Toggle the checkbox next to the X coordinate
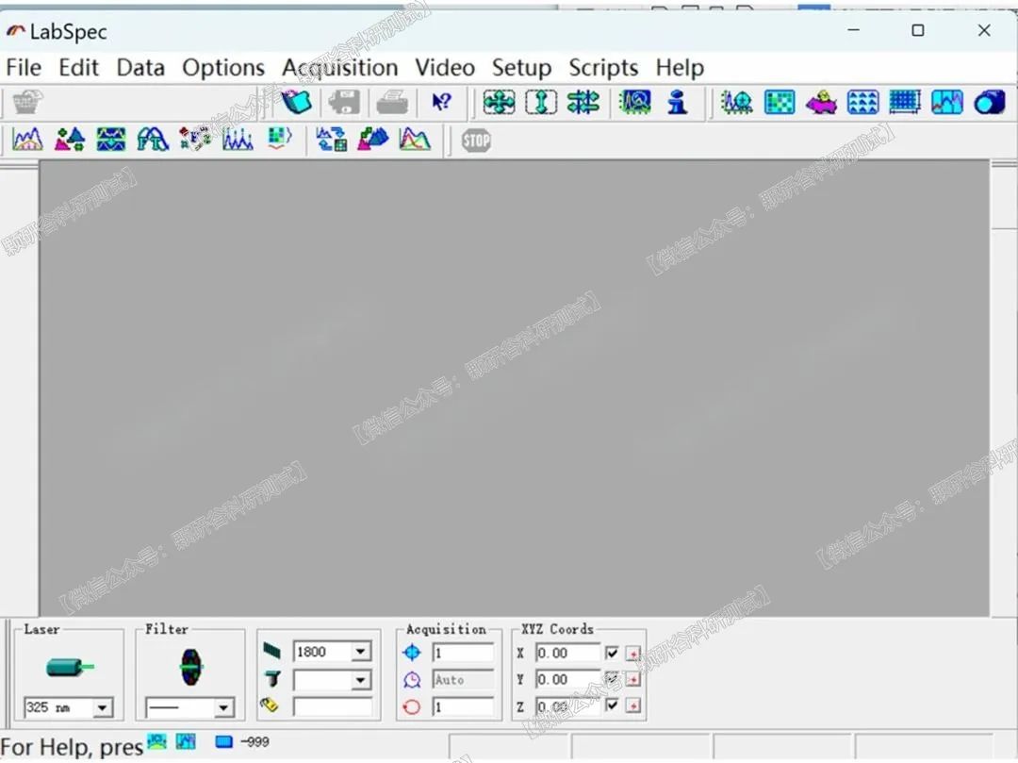The image size is (1018, 763). 612,653
